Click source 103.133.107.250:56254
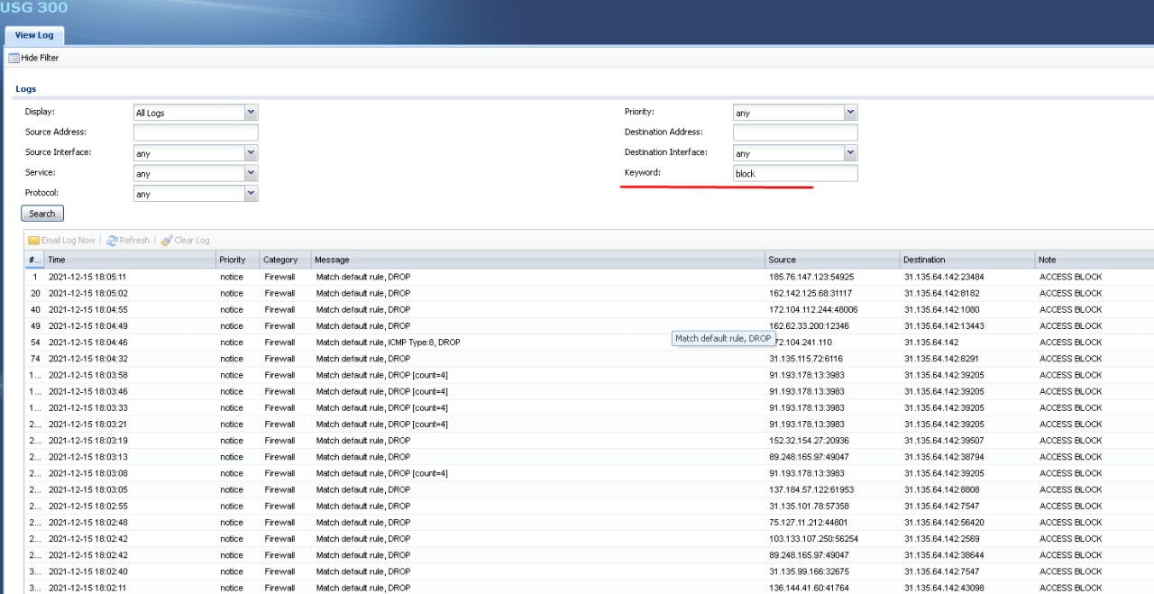This screenshot has height=594, width=1154. (x=814, y=538)
